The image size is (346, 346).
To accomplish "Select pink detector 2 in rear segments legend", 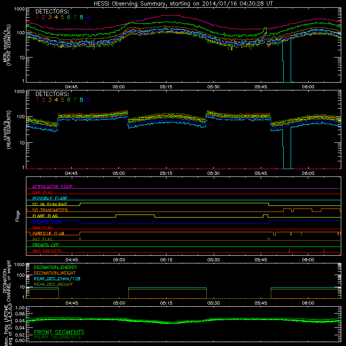I will click(x=44, y=100).
